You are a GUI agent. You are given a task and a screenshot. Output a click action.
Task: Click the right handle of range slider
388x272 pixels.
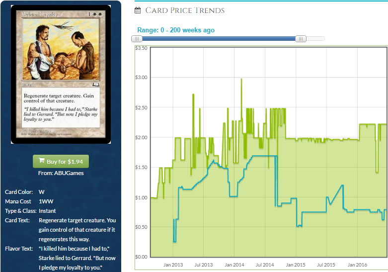point(301,39)
